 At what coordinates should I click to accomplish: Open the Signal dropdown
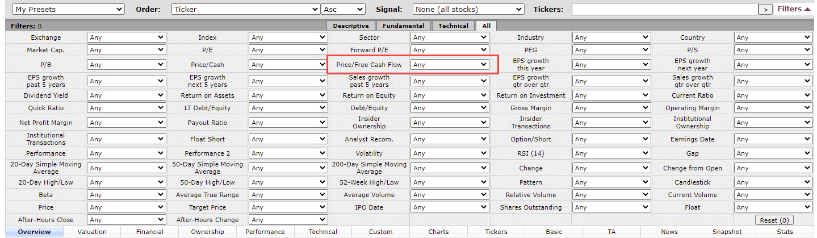click(468, 10)
